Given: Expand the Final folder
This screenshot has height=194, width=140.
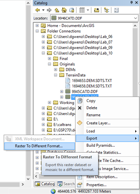Looking at the screenshot, I should click(x=49, y=58).
